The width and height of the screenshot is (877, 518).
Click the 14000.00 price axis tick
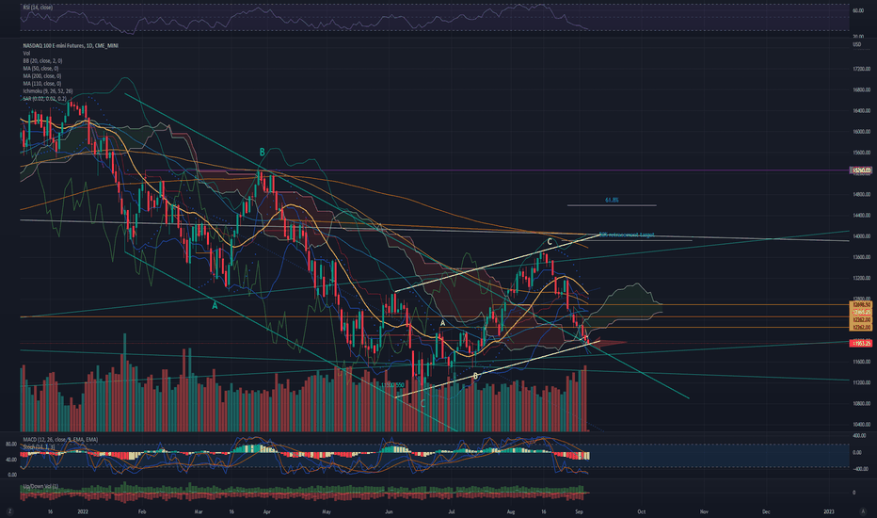click(x=861, y=236)
